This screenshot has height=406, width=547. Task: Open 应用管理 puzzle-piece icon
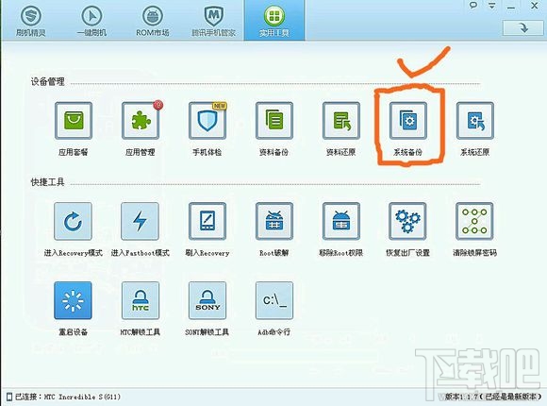[x=141, y=121]
